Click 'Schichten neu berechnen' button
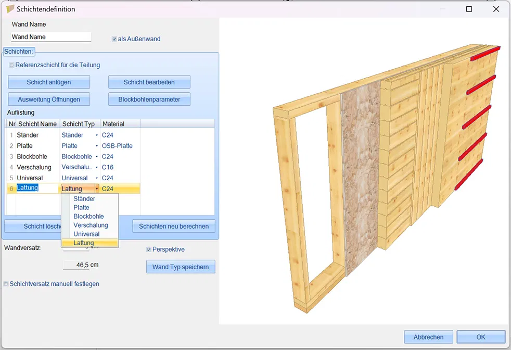This screenshot has width=511, height=350. 174,226
